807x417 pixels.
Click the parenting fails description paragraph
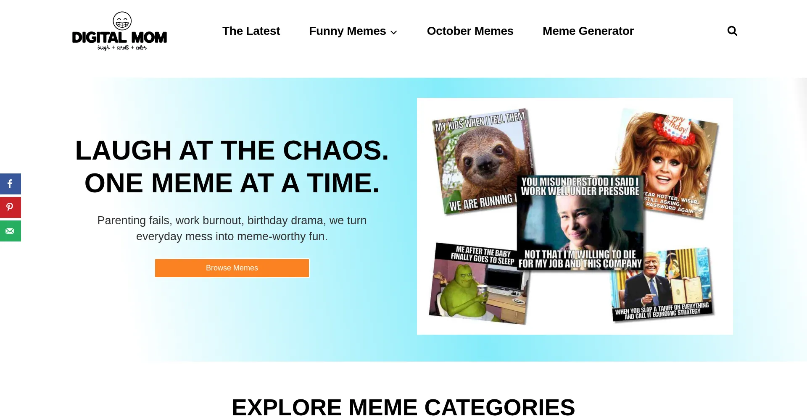pos(232,228)
